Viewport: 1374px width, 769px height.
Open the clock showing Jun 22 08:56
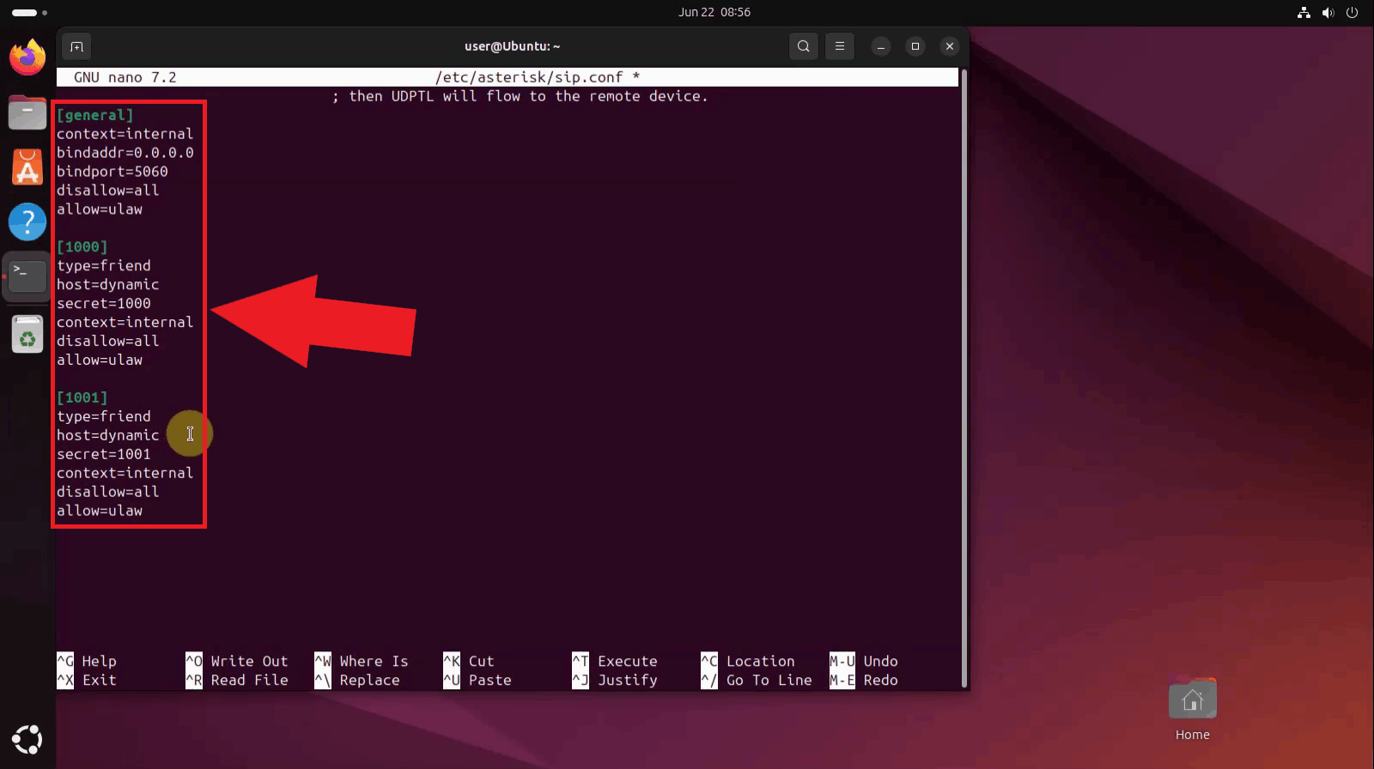[x=714, y=12]
